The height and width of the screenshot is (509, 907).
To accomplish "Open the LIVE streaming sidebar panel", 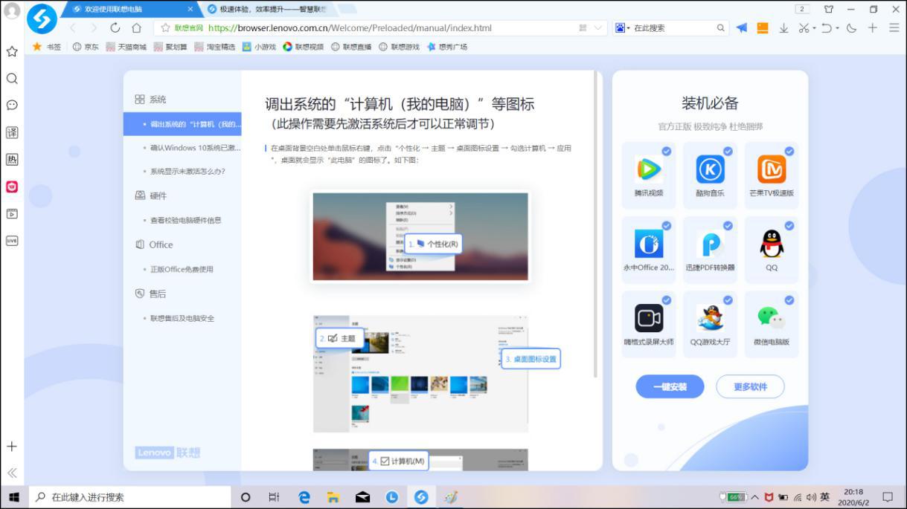I will point(11,240).
